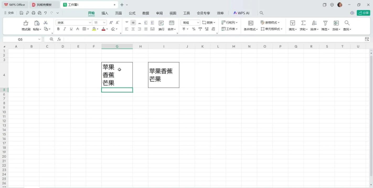
Task: Toggle left horizontal alignment
Action: 127,29
